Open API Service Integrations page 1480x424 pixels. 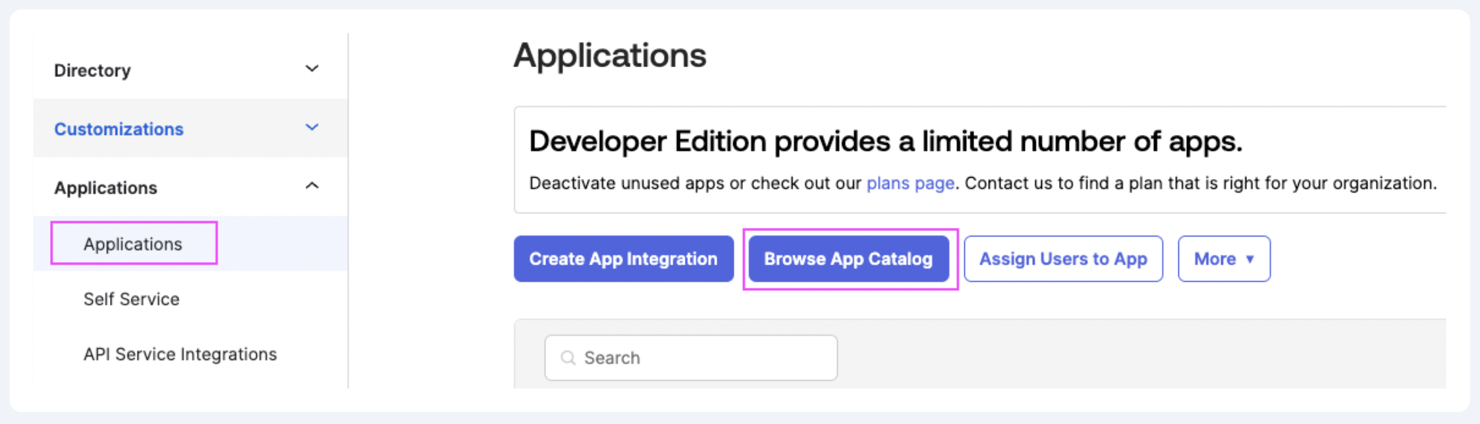tap(180, 354)
